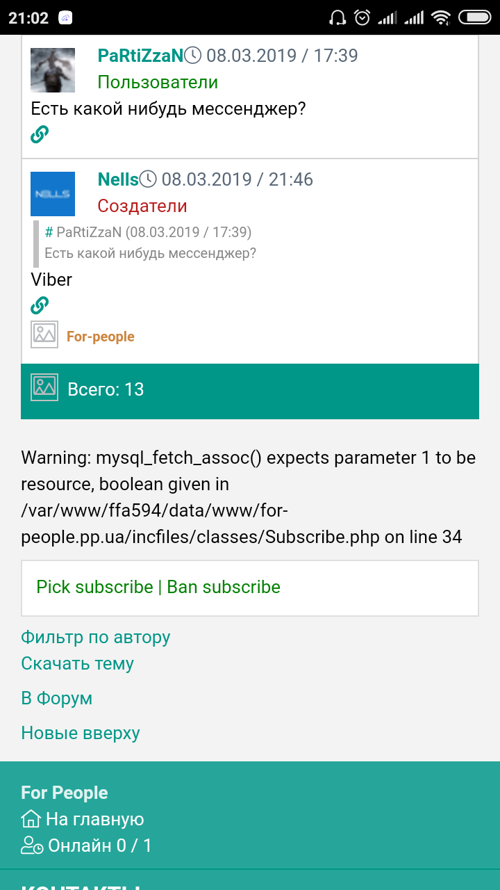Tap the user-clock icon beside Онлайн

click(33, 845)
